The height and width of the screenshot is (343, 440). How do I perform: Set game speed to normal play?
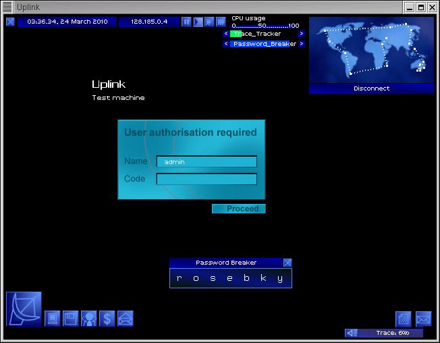(x=198, y=22)
